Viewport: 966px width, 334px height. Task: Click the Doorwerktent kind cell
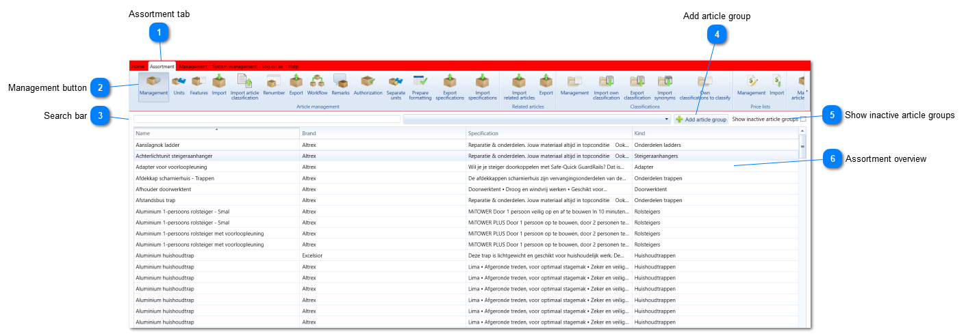[x=715, y=189]
